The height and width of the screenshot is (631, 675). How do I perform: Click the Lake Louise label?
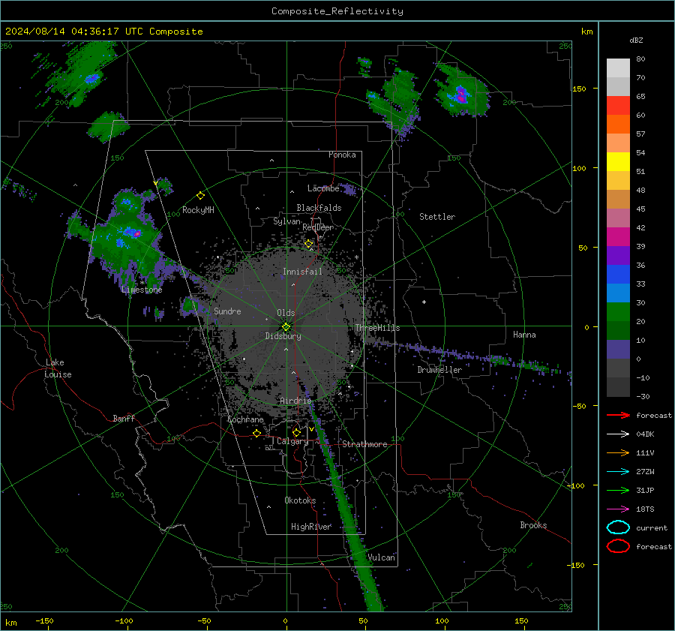58,368
